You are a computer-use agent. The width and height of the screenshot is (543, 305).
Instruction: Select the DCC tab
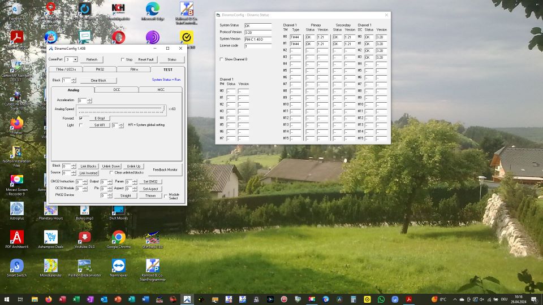pyautogui.click(x=117, y=89)
